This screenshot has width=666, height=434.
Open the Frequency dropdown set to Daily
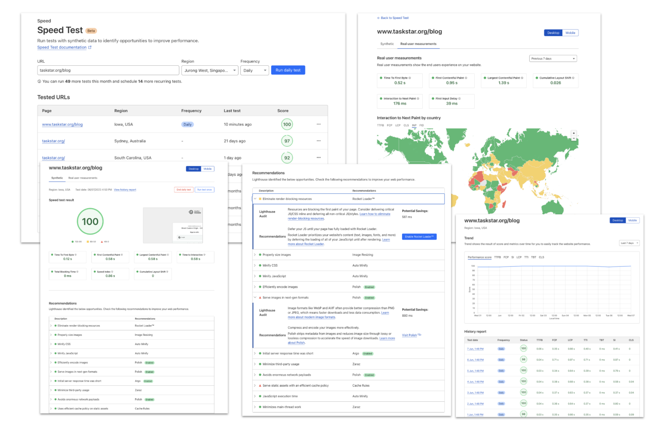point(254,70)
